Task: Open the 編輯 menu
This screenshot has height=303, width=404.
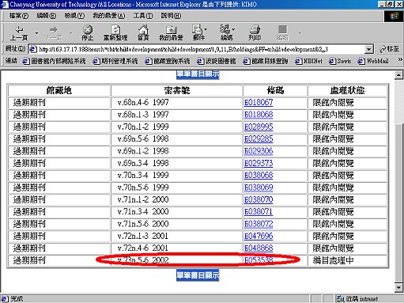Action: (x=47, y=16)
